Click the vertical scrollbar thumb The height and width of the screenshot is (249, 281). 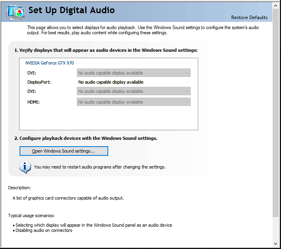[x=275, y=113]
